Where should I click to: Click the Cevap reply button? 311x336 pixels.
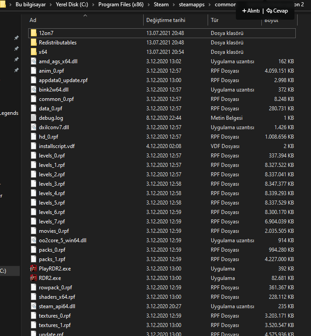(x=277, y=11)
